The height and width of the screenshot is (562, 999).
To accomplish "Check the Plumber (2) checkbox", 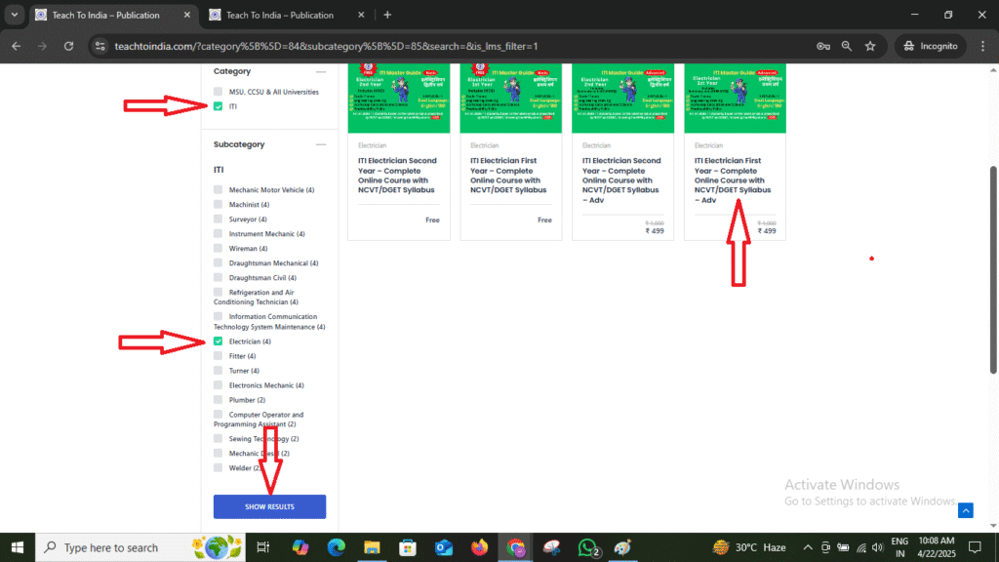I will [218, 400].
